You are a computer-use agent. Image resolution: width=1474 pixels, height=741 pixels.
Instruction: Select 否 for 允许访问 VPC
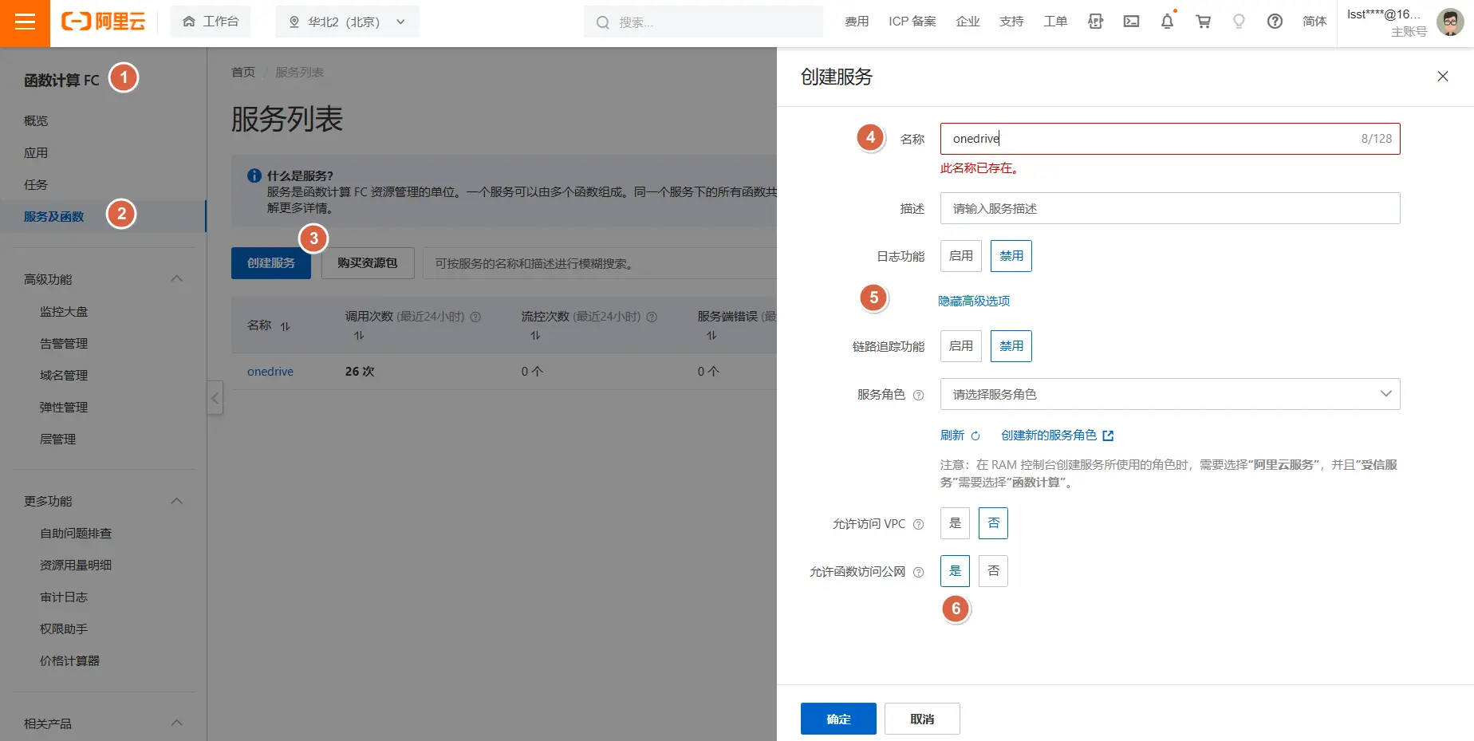[x=993, y=523]
